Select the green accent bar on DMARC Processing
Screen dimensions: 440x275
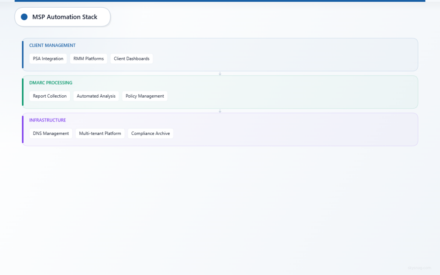pos(22,92)
